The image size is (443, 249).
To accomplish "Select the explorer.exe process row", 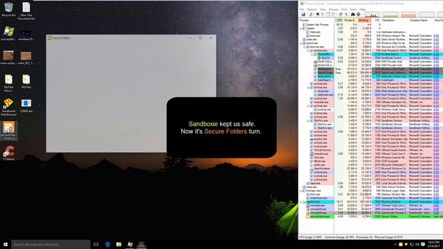I will 371,202.
